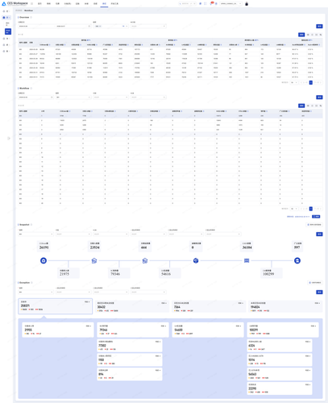Open account selector dropdown beside the avatar
The height and width of the screenshot is (403, 328).
[231, 4]
